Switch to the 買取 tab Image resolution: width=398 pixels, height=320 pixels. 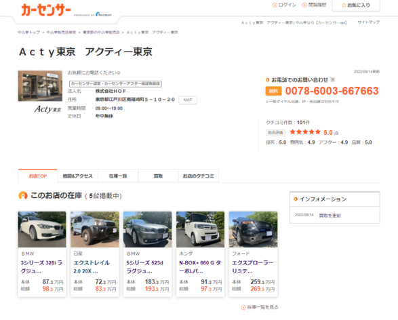pos(158,176)
